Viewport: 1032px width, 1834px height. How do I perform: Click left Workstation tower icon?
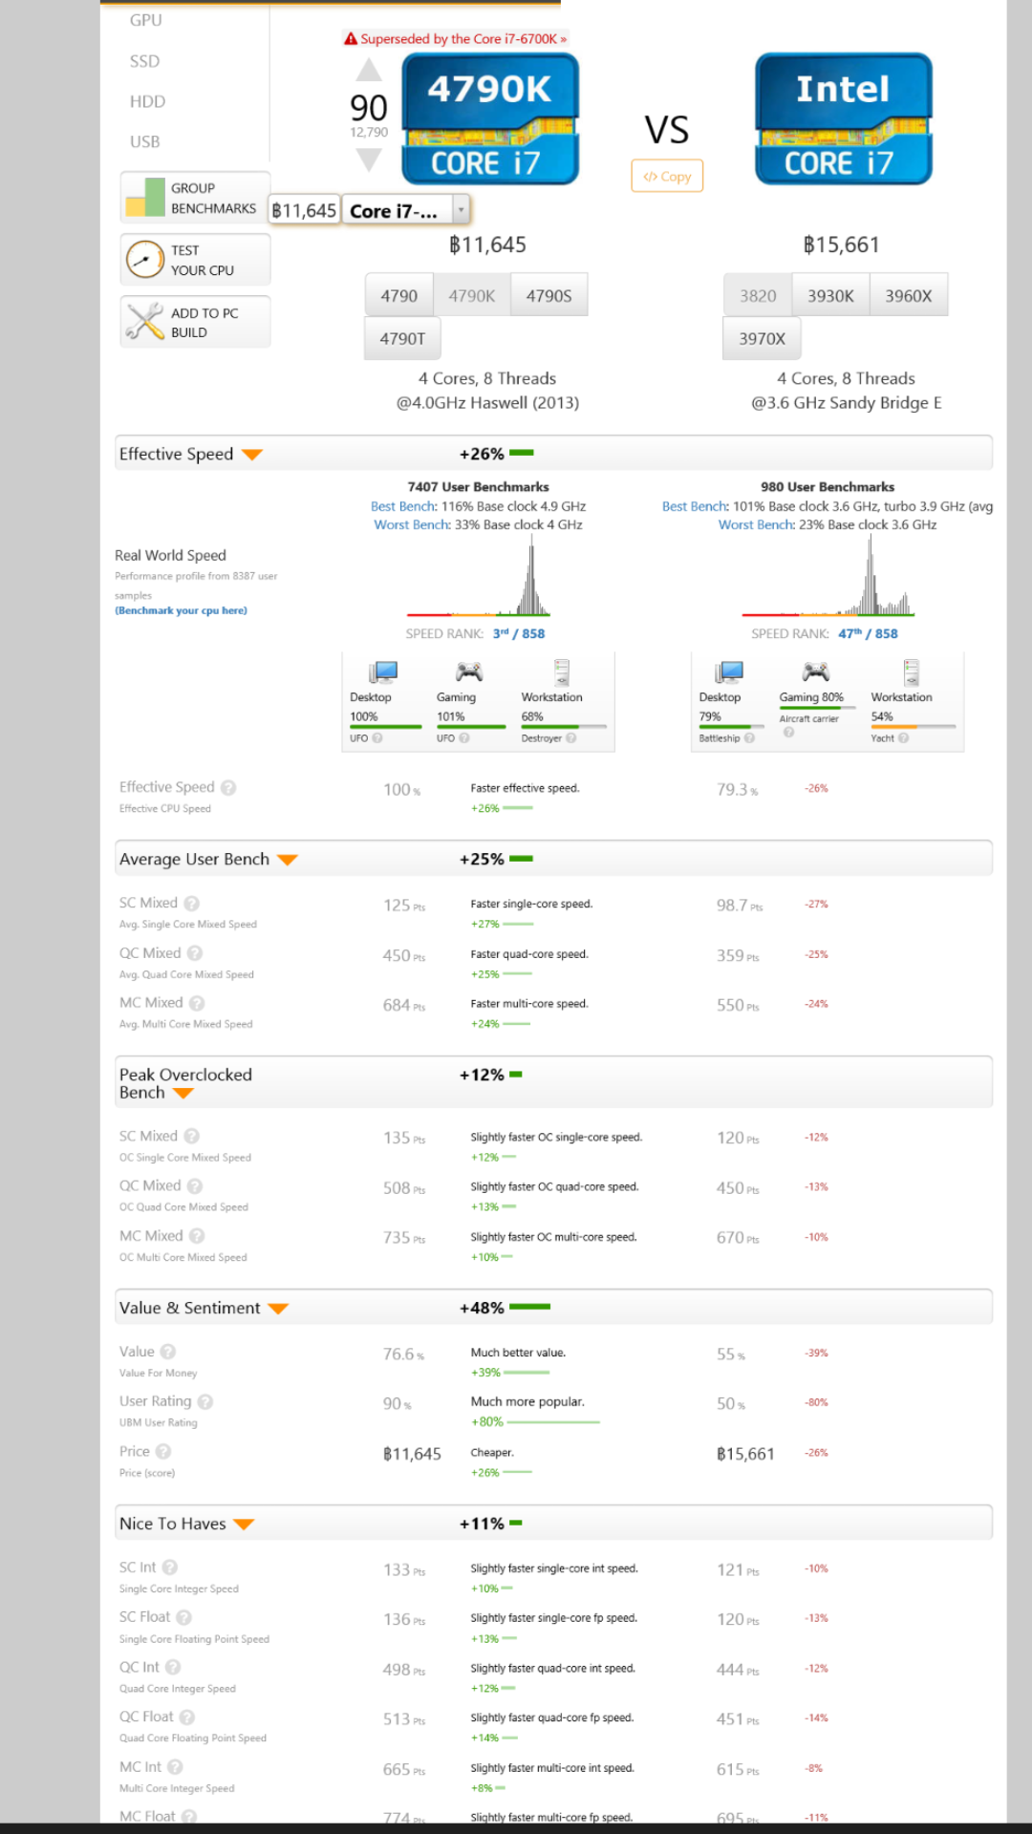tap(562, 672)
